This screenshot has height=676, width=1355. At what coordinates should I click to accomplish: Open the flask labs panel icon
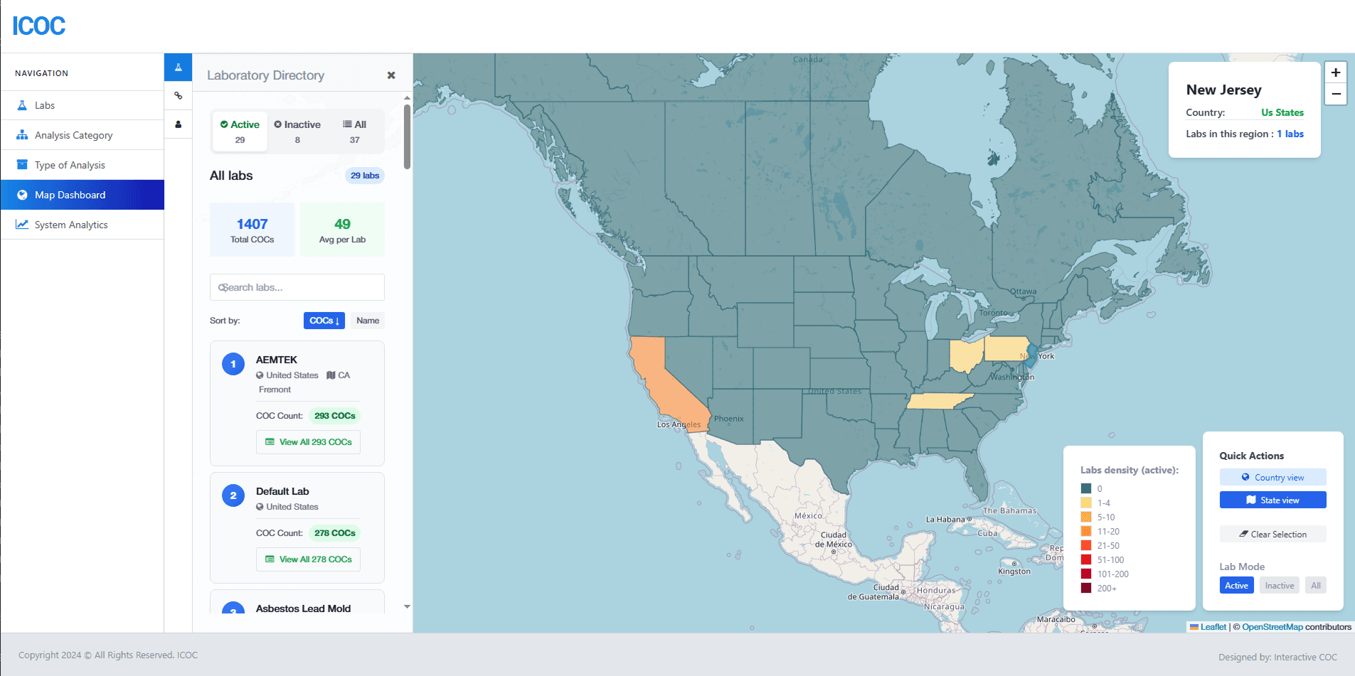tap(178, 68)
